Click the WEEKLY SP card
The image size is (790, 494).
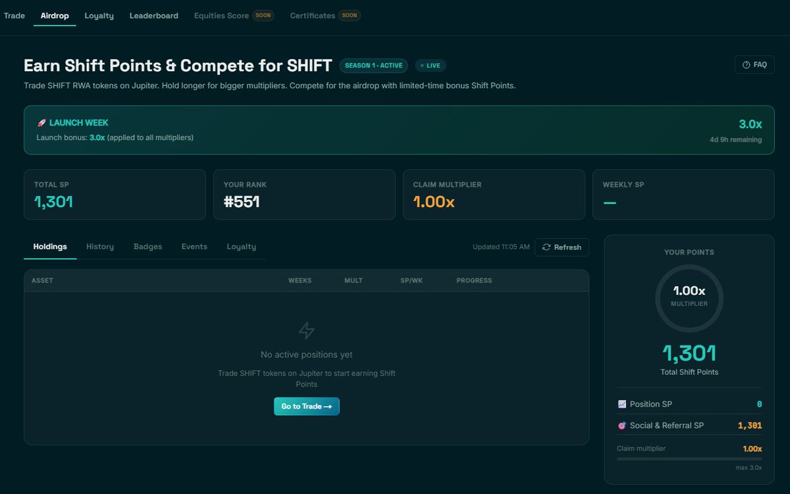(683, 195)
